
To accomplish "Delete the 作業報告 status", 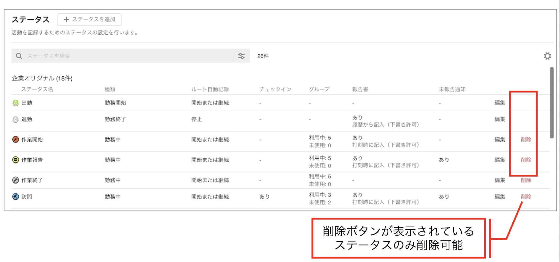I will coord(526,160).
